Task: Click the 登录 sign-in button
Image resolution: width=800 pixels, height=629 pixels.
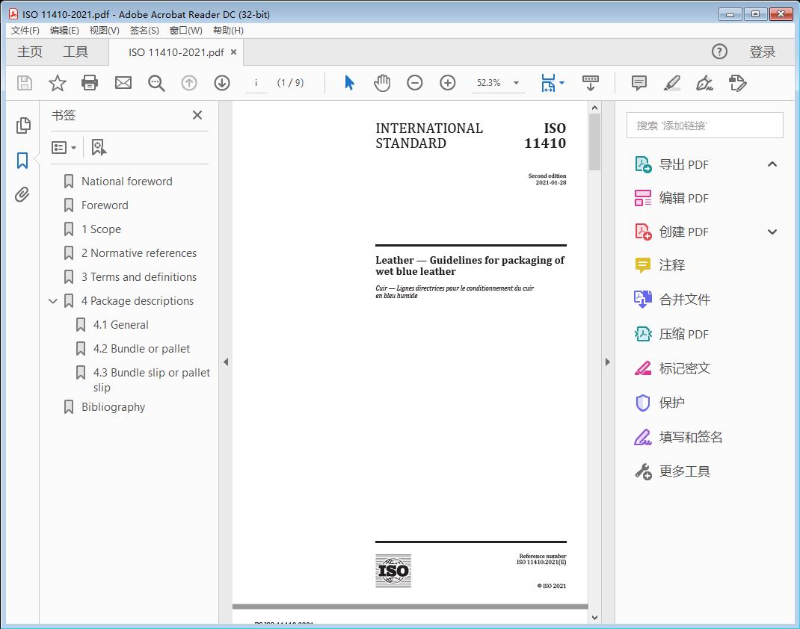Action: coord(762,52)
